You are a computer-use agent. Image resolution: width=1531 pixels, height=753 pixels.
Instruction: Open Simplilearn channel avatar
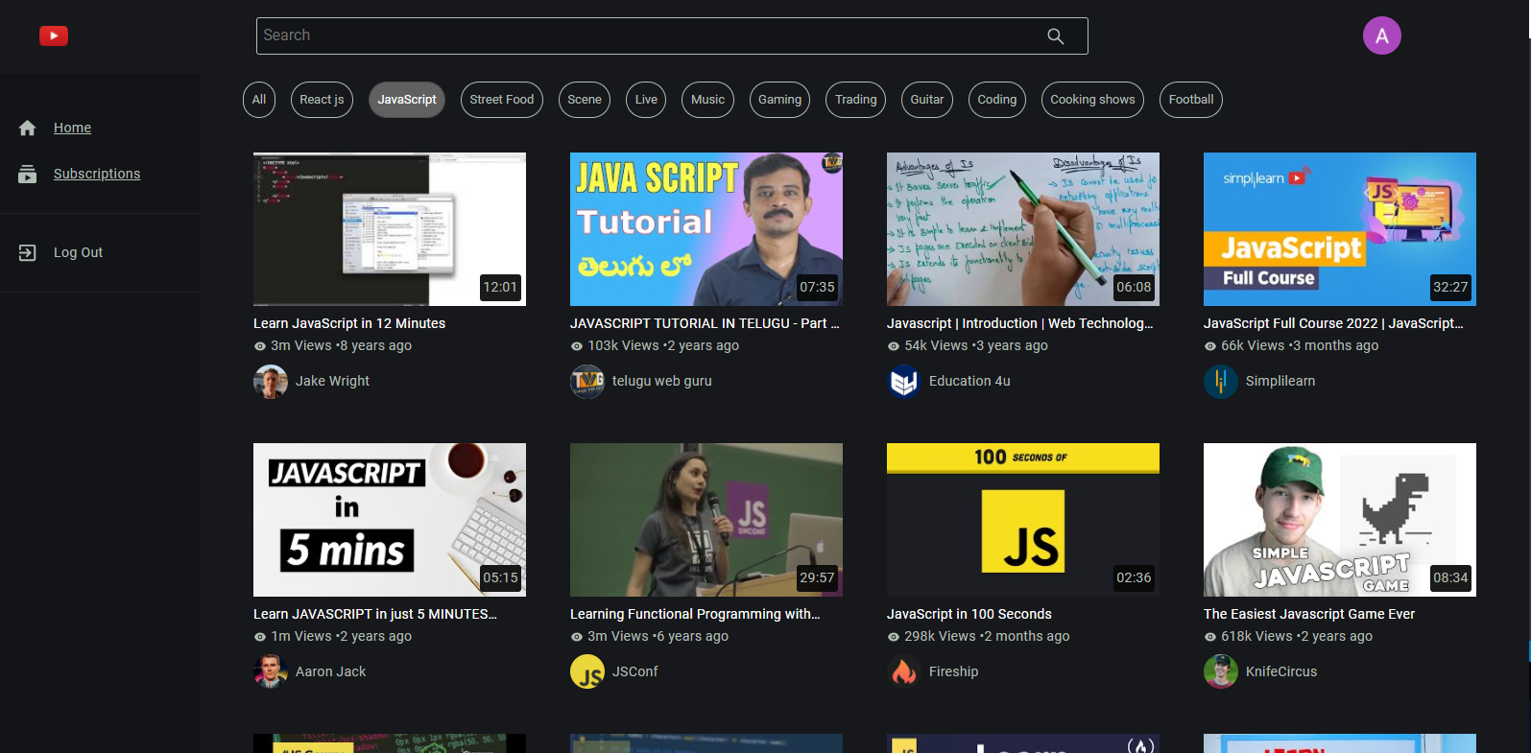pos(1221,381)
